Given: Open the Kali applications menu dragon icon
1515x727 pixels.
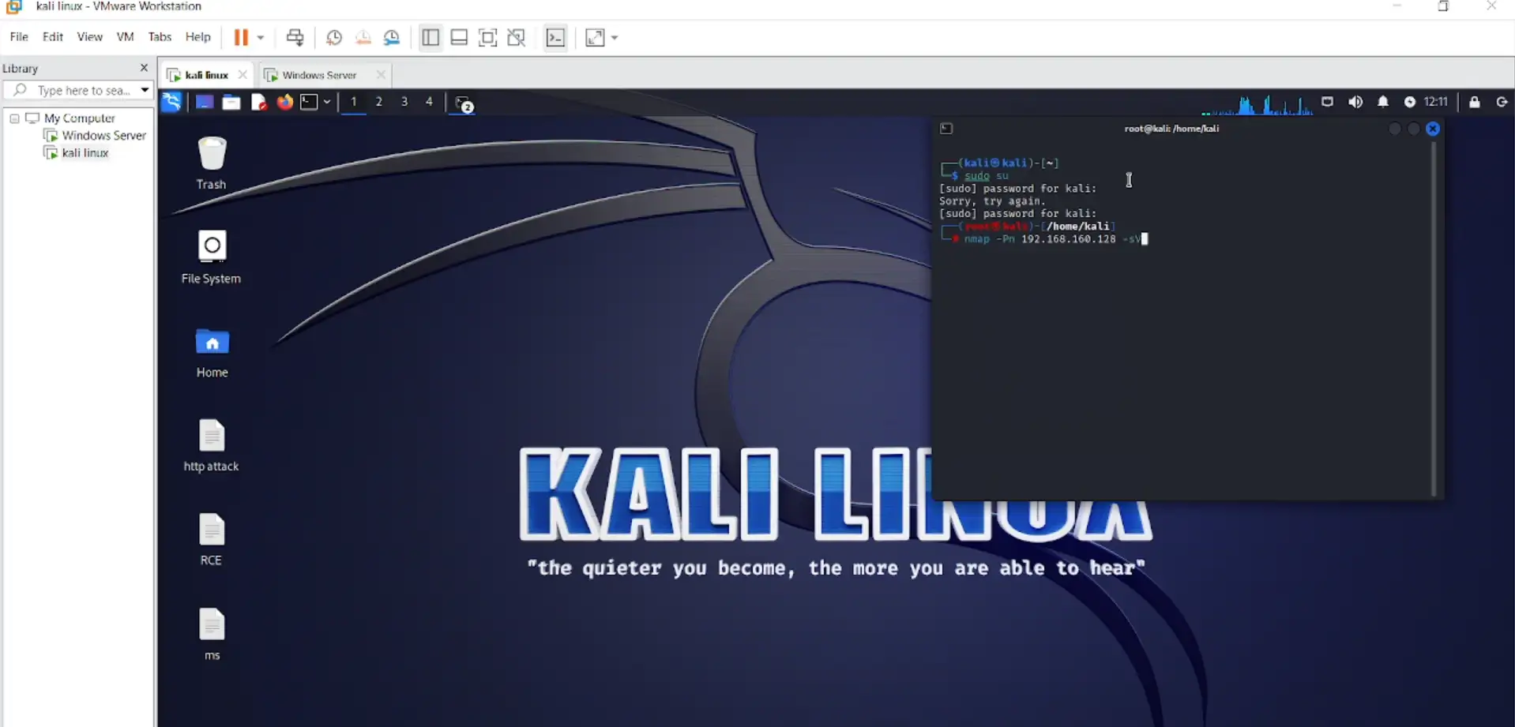Looking at the screenshot, I should (171, 101).
